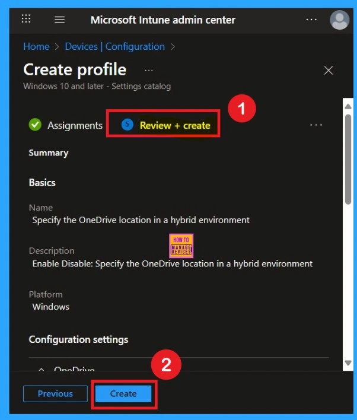
Task: Go to Home breadcrumb
Action: coord(36,47)
